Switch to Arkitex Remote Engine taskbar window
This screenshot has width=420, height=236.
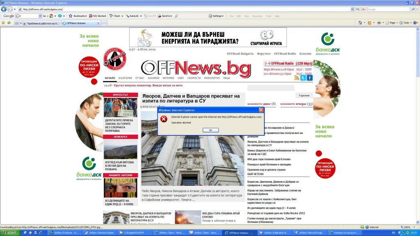[99, 233]
